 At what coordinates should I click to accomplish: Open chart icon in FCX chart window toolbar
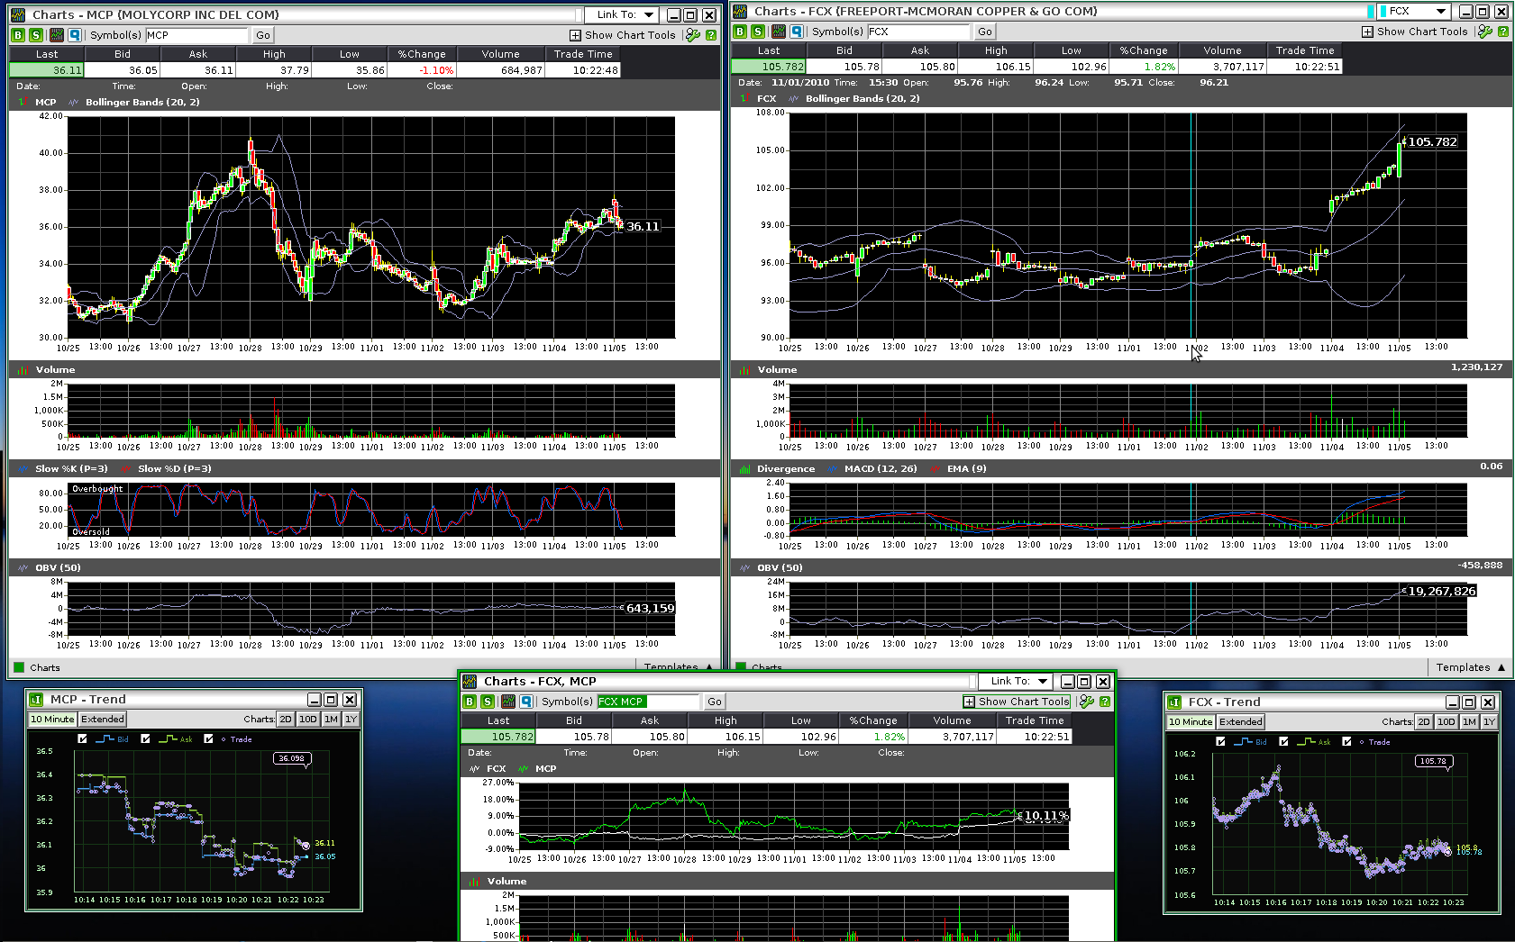pyautogui.click(x=779, y=32)
